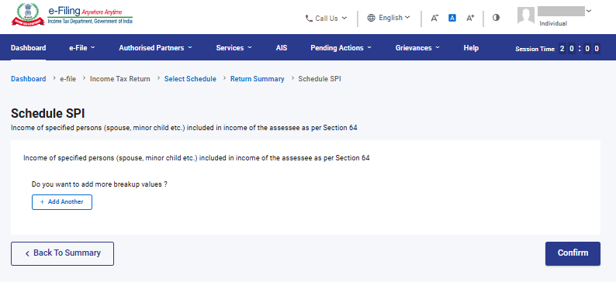Click the Individual label under the user name

click(553, 23)
